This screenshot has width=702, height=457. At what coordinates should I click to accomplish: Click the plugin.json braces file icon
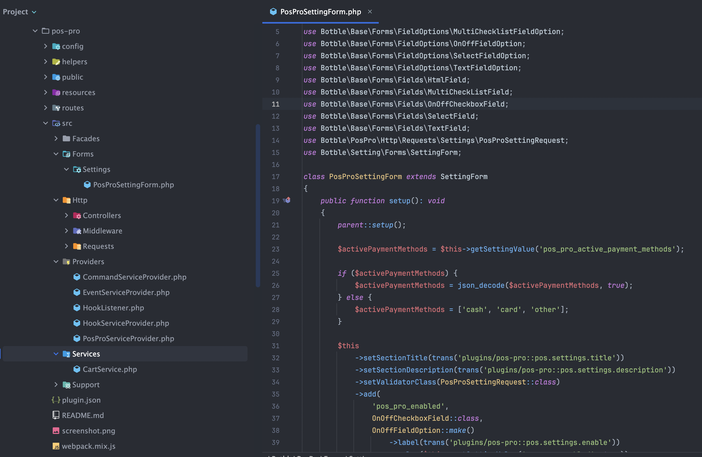click(x=56, y=400)
